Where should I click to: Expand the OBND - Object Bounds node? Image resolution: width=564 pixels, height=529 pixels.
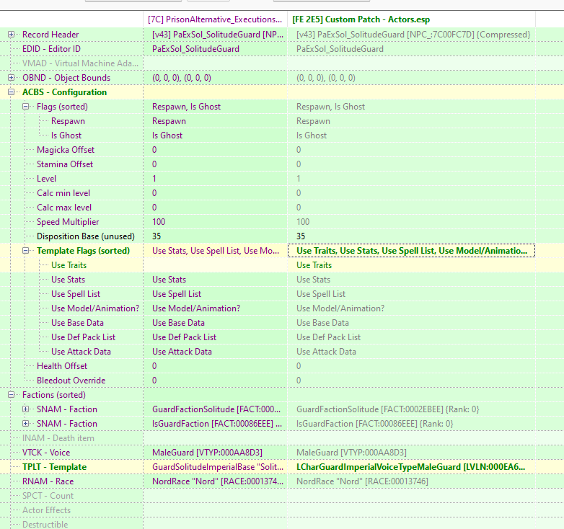point(12,78)
